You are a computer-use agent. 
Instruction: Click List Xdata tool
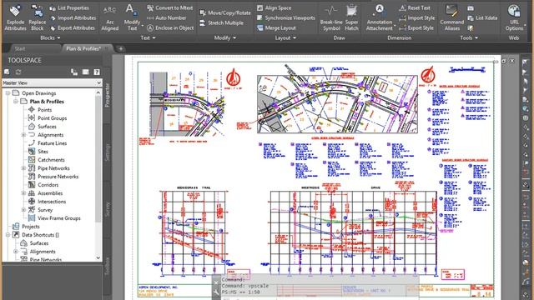point(482,18)
